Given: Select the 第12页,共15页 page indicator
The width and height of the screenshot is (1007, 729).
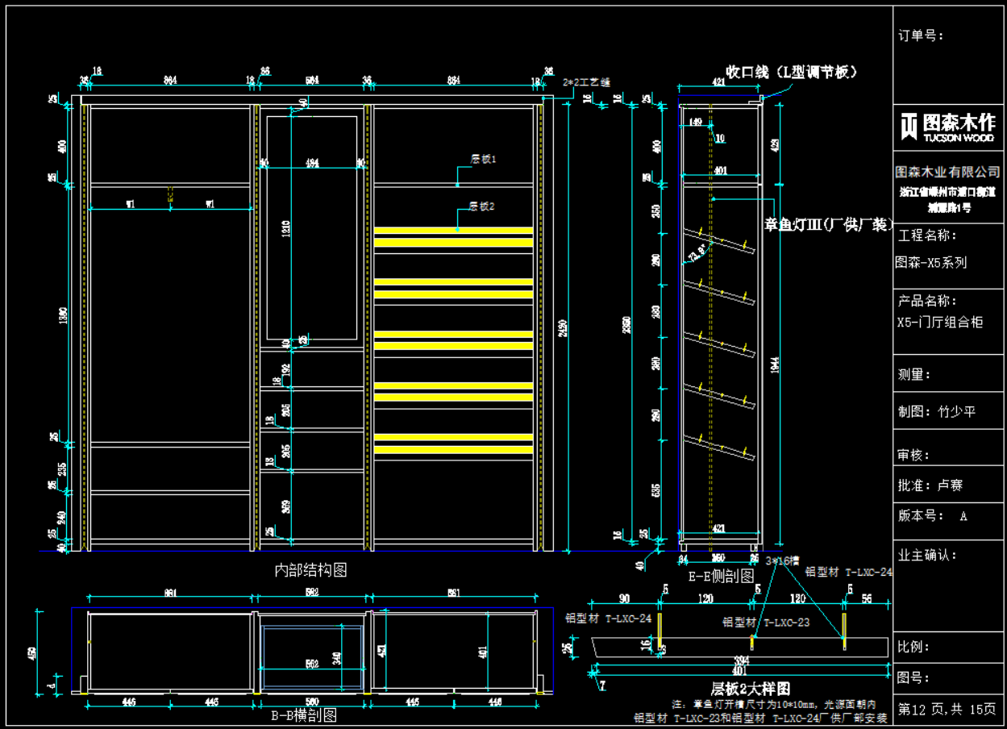Looking at the screenshot, I should 947,710.
